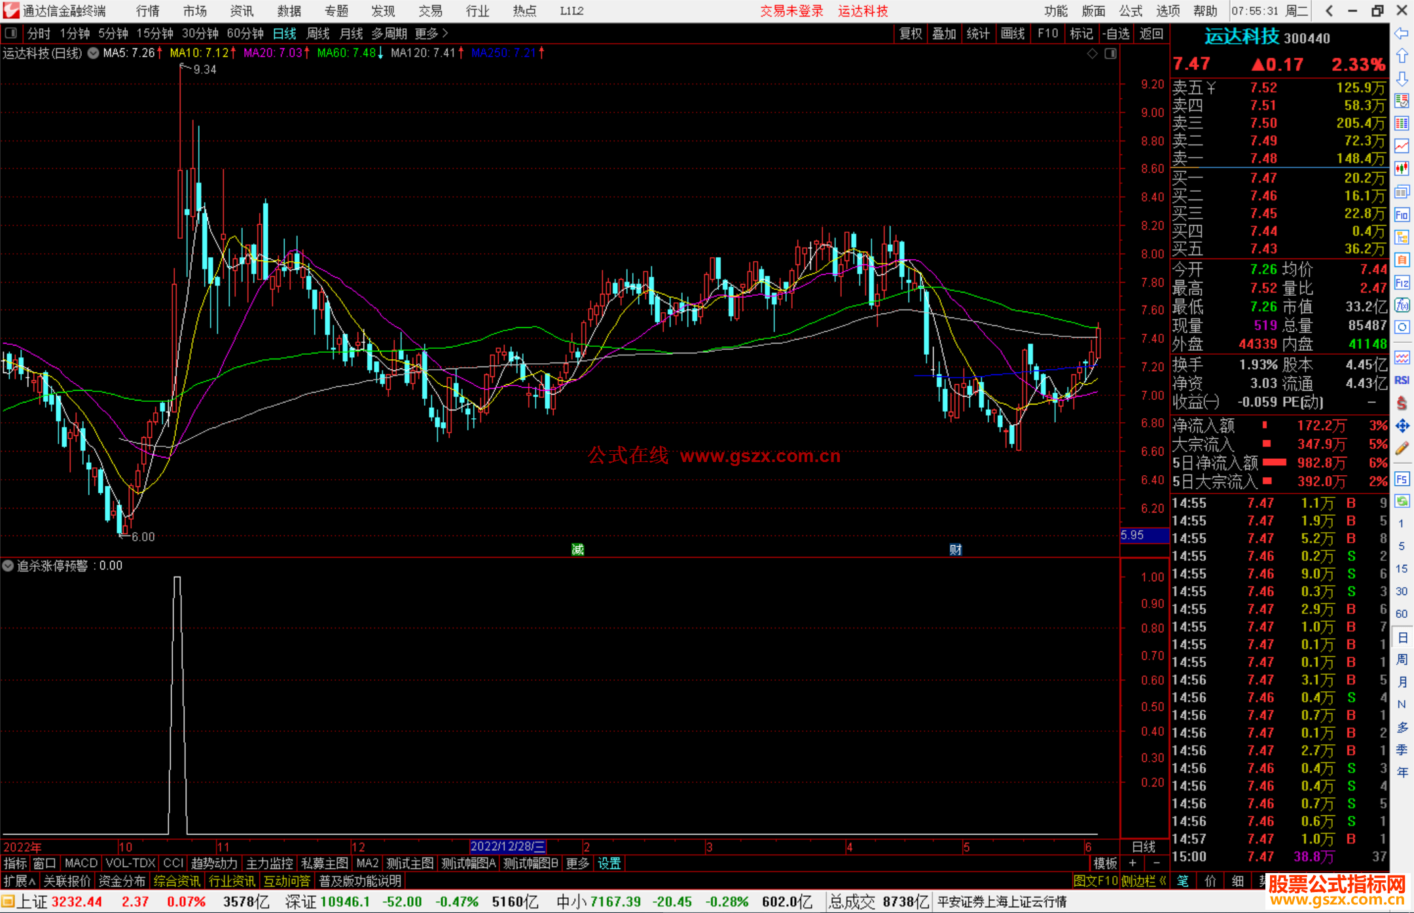Click the 设置 indicator settings button
This screenshot has width=1414, height=913.
click(609, 863)
